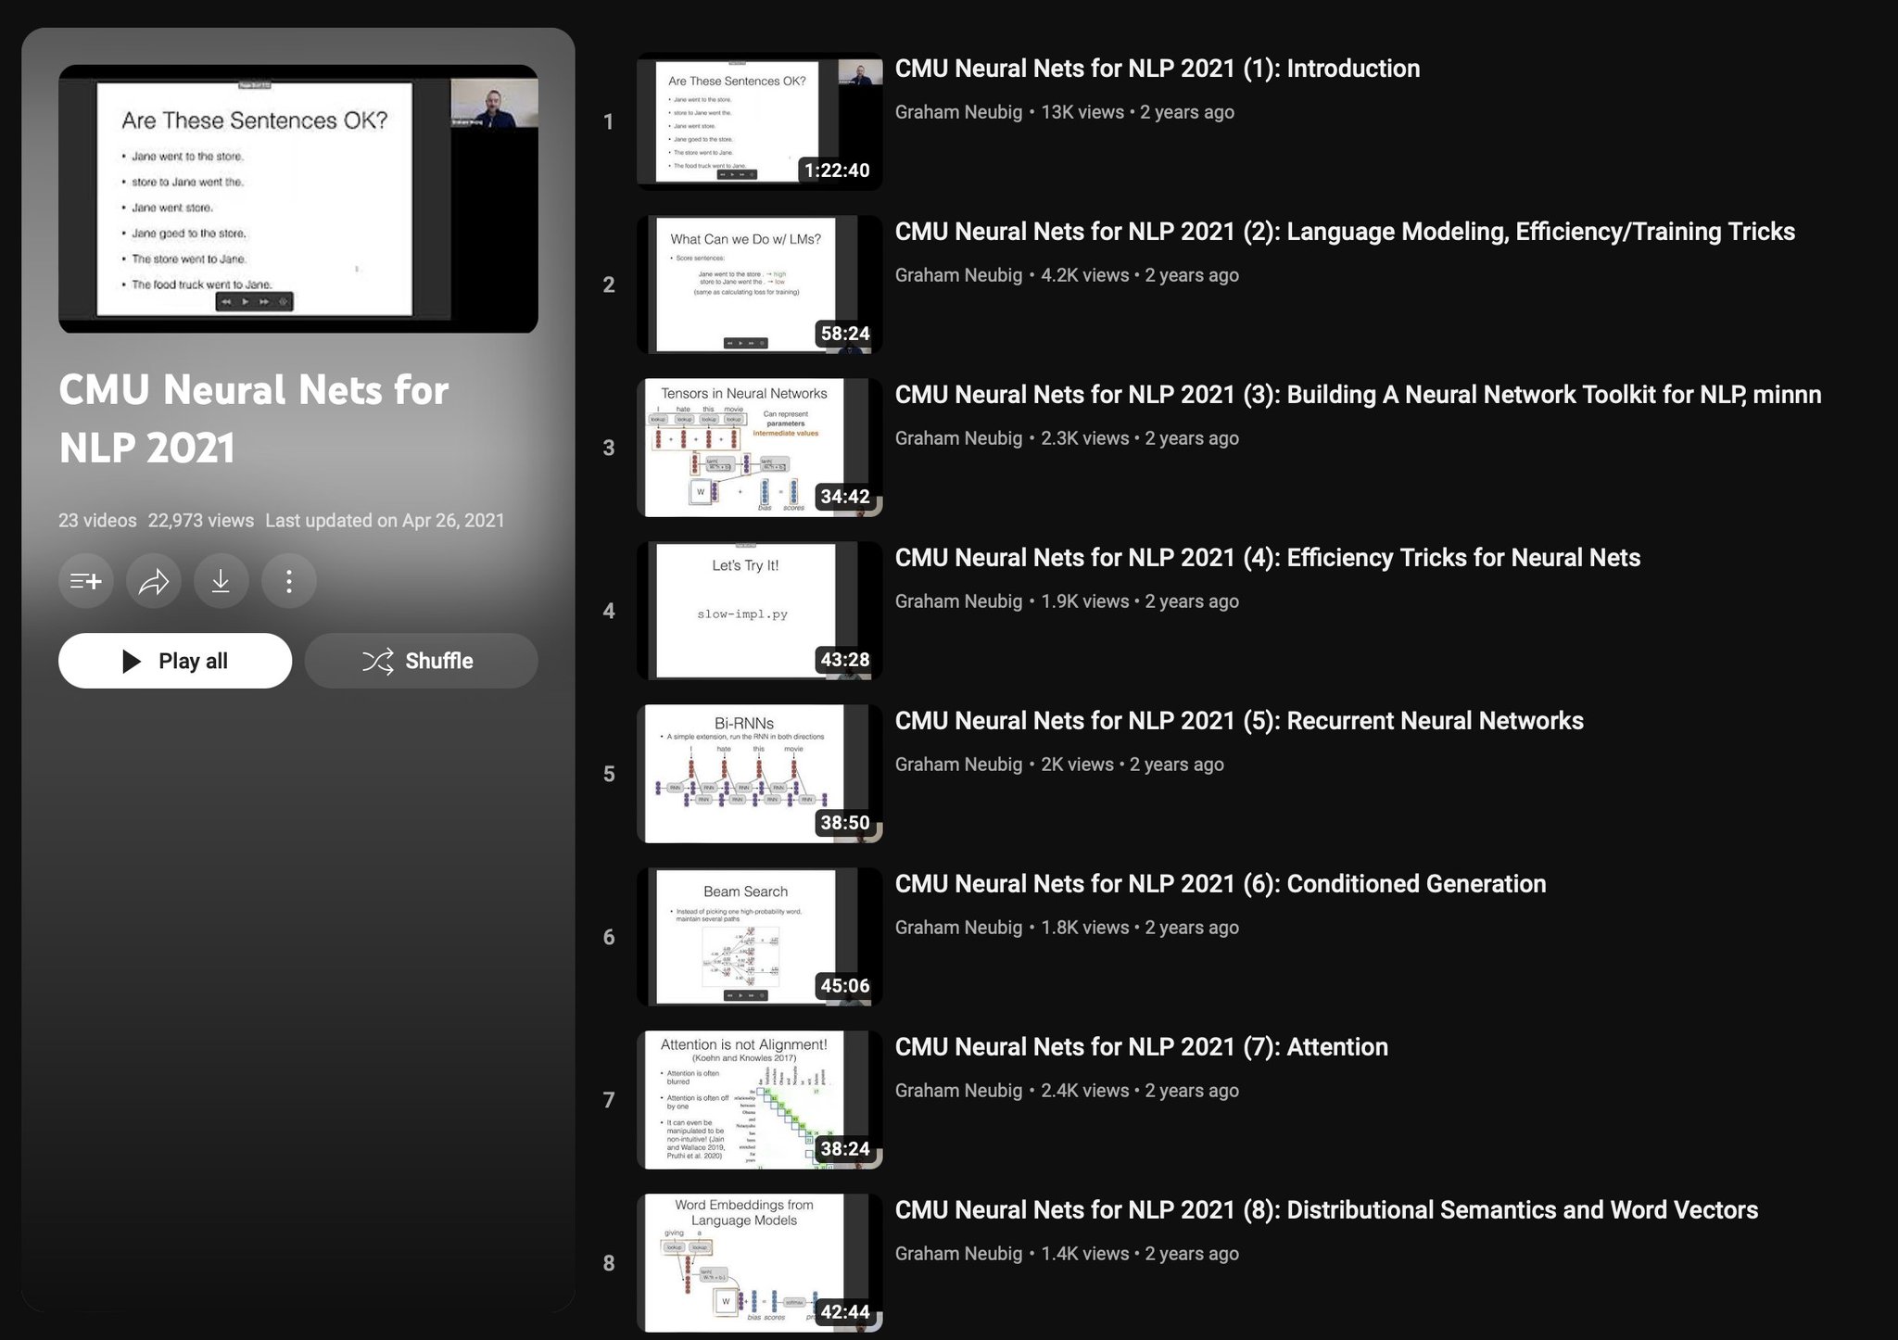Viewport: 1898px width, 1340px height.
Task: Click the 43:28 duration badge
Action: click(x=845, y=660)
